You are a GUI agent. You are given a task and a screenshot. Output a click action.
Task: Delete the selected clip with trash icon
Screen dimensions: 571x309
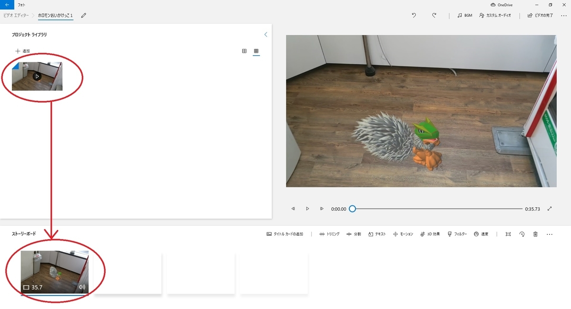point(535,234)
